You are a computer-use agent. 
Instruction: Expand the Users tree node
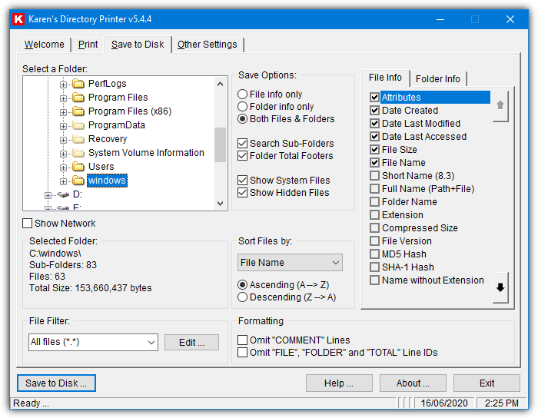(x=63, y=168)
